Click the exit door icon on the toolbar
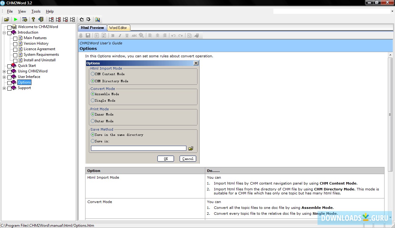The image size is (395, 228). (x=40, y=19)
